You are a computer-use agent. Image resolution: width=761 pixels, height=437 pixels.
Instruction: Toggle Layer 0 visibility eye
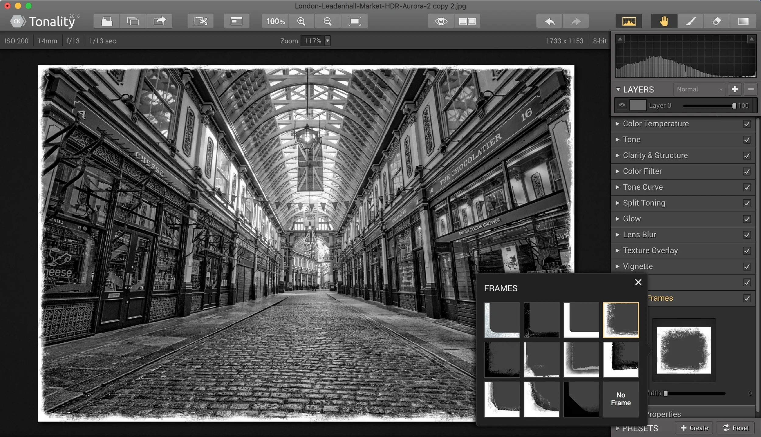point(622,105)
